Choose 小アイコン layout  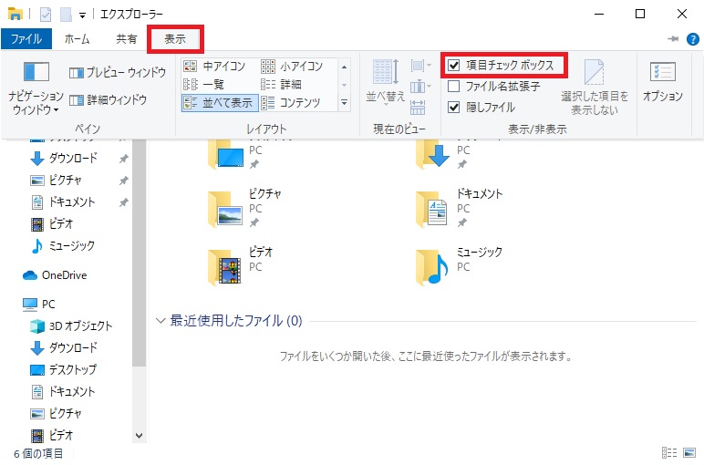click(x=292, y=67)
